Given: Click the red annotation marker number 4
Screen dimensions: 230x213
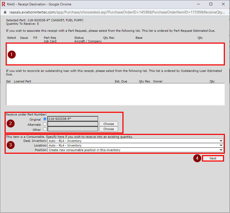Looking at the screenshot, I should click(197, 158).
